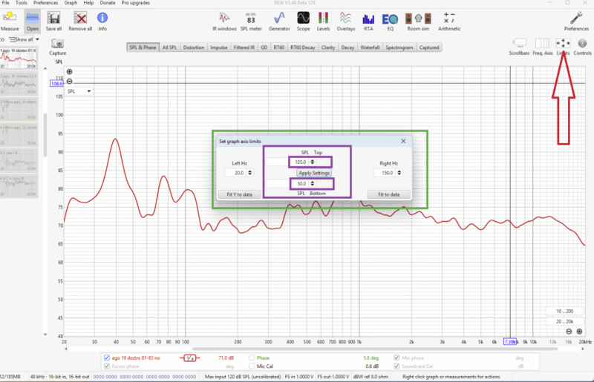Launch the signal Generator

click(279, 22)
